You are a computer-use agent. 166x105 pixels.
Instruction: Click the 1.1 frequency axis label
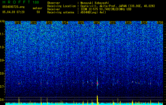pos(2,34)
